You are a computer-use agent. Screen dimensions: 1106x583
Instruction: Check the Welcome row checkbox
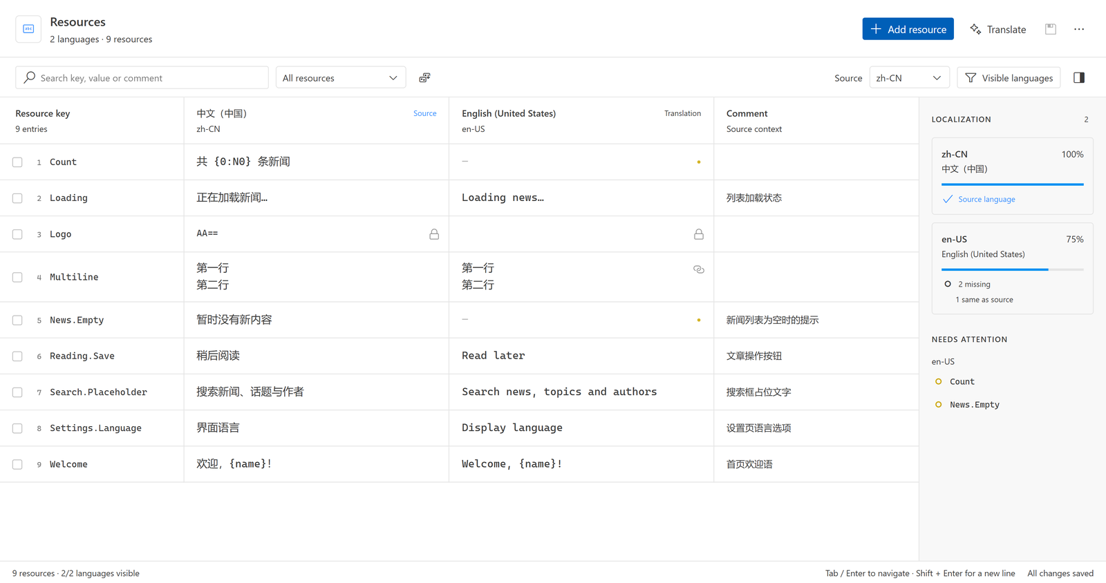click(x=17, y=464)
